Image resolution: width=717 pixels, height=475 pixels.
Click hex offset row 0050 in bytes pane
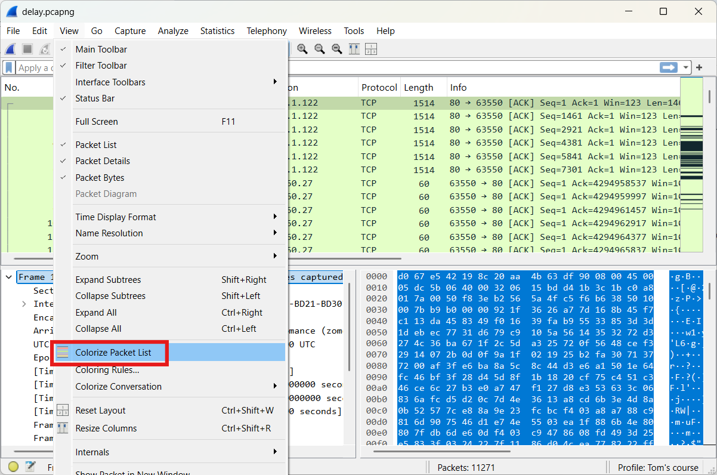[376, 331]
